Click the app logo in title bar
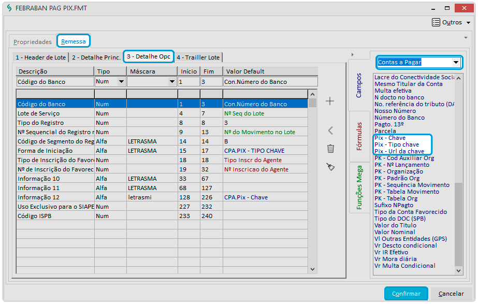This screenshot has height=304, width=478. [9, 8]
